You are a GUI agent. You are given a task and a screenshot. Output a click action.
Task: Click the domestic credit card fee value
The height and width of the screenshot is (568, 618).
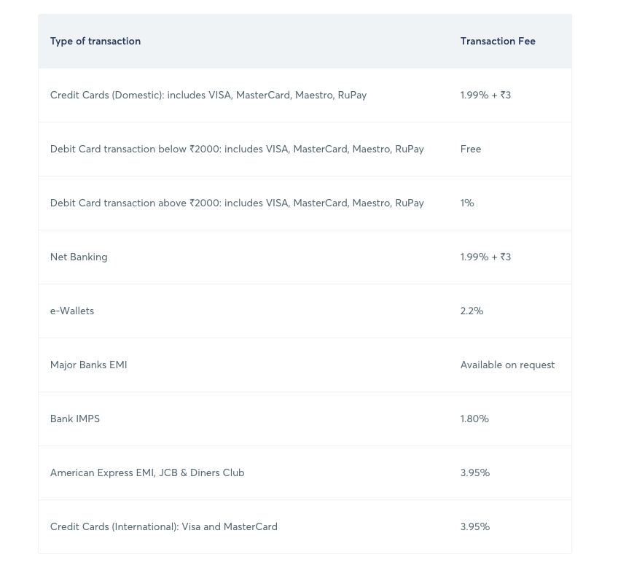point(485,96)
